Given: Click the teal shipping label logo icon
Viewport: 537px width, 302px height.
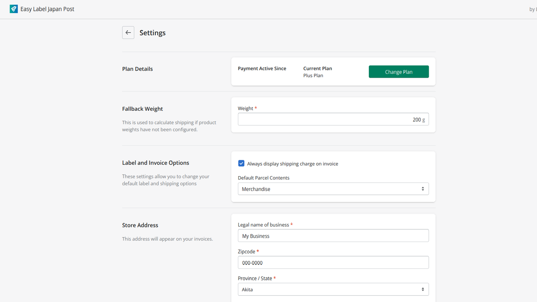Looking at the screenshot, I should point(13,9).
